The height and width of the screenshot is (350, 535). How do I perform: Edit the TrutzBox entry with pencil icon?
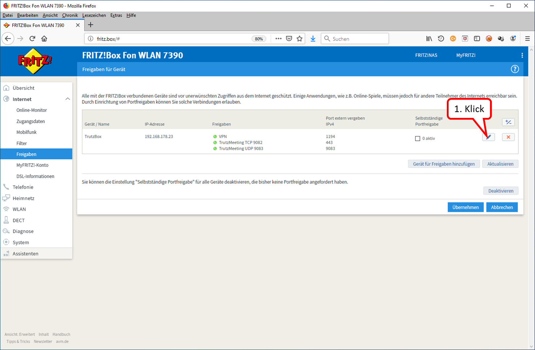(x=489, y=137)
